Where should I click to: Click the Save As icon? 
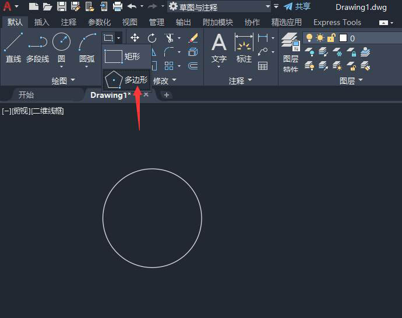tap(76, 6)
